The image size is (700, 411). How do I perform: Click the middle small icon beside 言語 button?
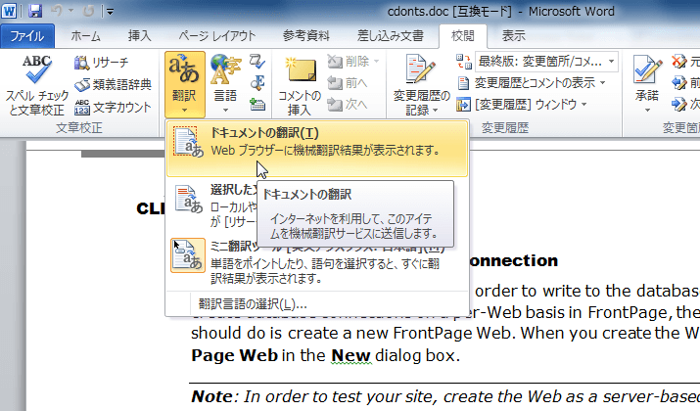pyautogui.click(x=257, y=83)
